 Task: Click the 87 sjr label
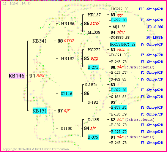click(x=64, y=111)
